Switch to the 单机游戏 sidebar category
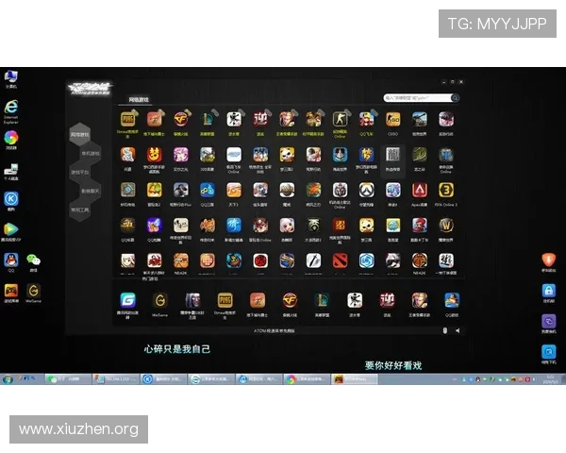 pos(91,154)
